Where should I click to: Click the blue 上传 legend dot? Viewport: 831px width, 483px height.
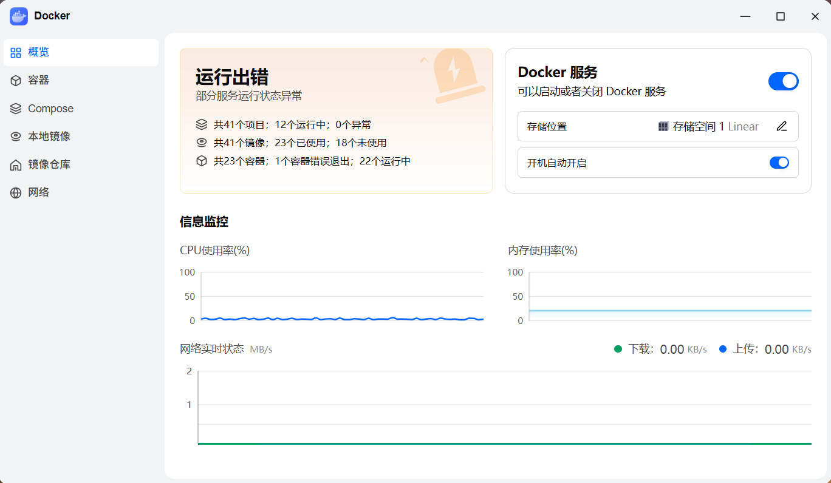[723, 349]
